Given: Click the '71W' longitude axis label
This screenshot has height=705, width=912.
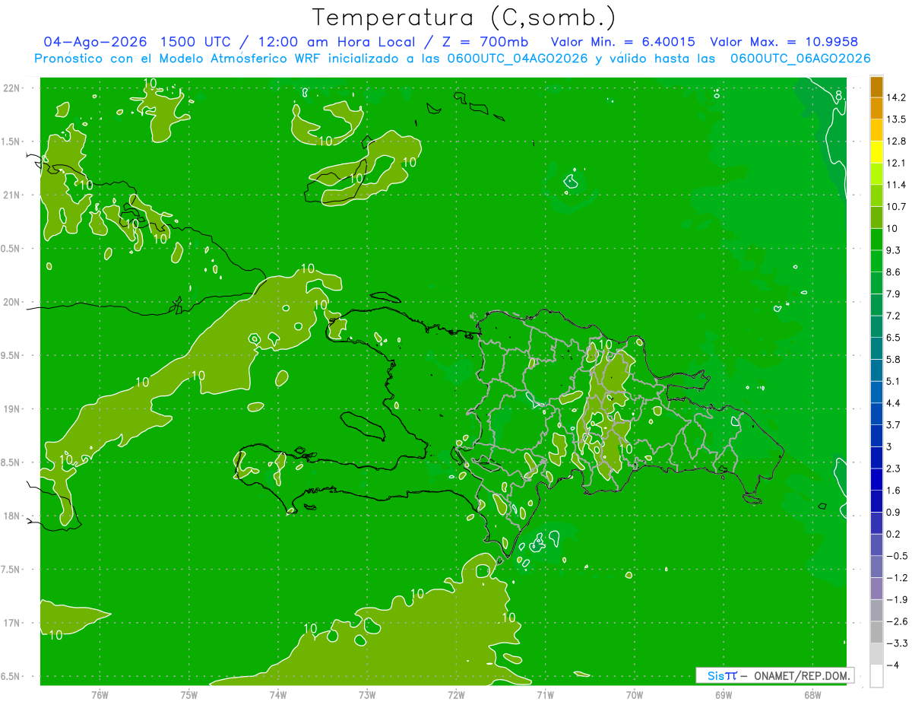Looking at the screenshot, I should click(x=545, y=695).
